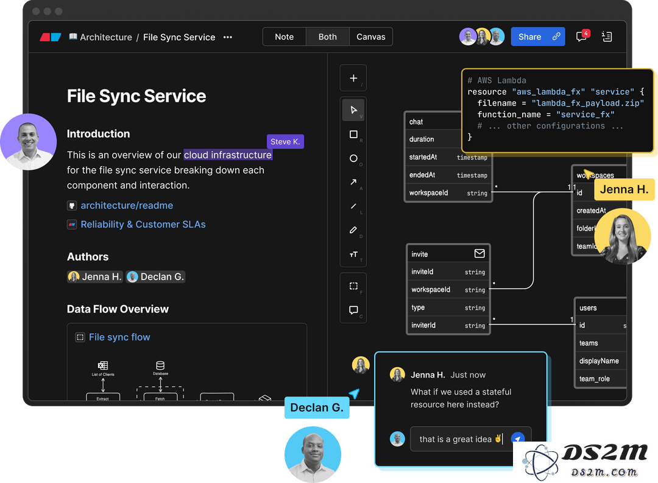Select the inviterId row
The image size is (658, 483).
tap(448, 325)
